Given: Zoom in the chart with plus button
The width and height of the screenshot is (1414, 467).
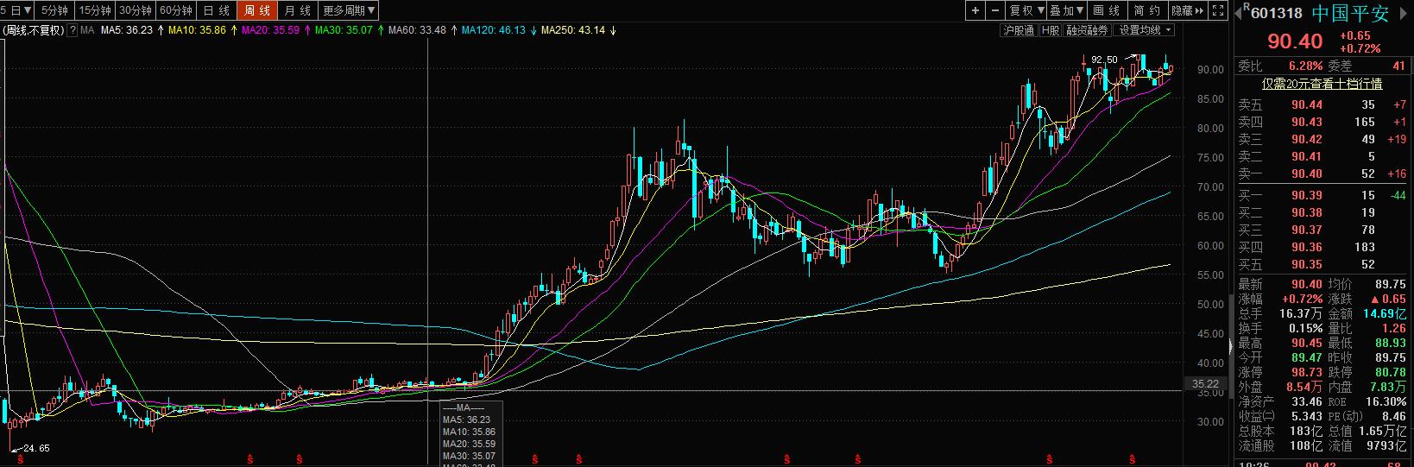Looking at the screenshot, I should [x=975, y=10].
